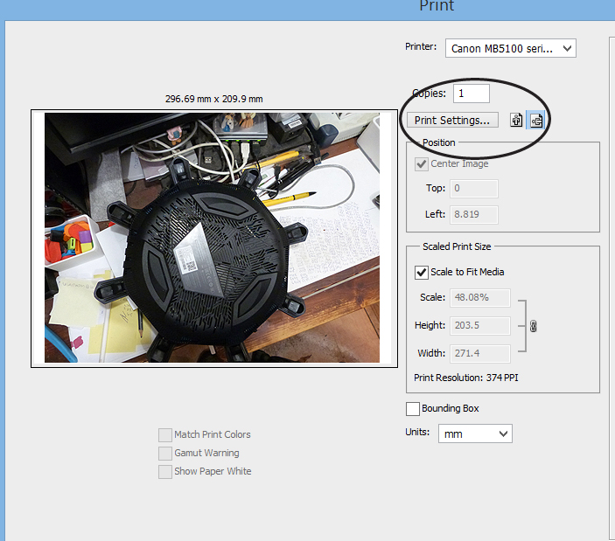Viewport: 615px width, 541px height.
Task: Enable the Bounding Box checkbox
Action: (x=413, y=408)
